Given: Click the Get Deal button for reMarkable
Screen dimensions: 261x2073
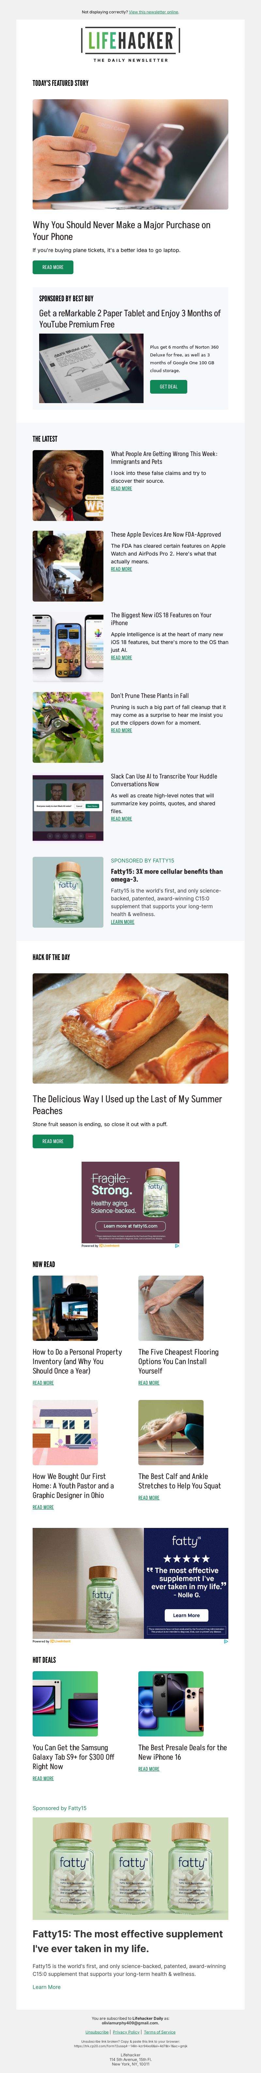Looking at the screenshot, I should (168, 386).
